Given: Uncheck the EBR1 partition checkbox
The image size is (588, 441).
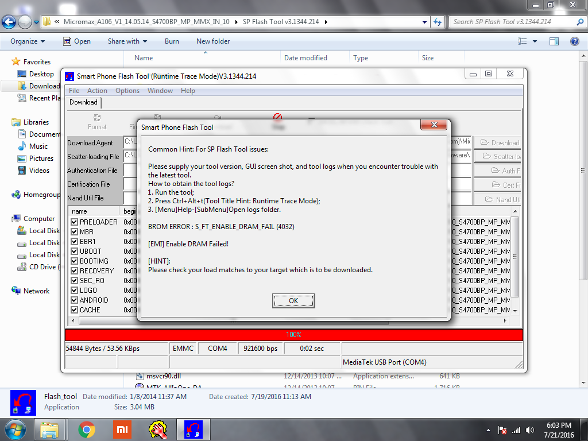Looking at the screenshot, I should click(x=74, y=242).
